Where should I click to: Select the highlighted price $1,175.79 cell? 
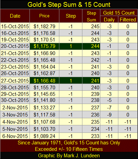click(44, 46)
